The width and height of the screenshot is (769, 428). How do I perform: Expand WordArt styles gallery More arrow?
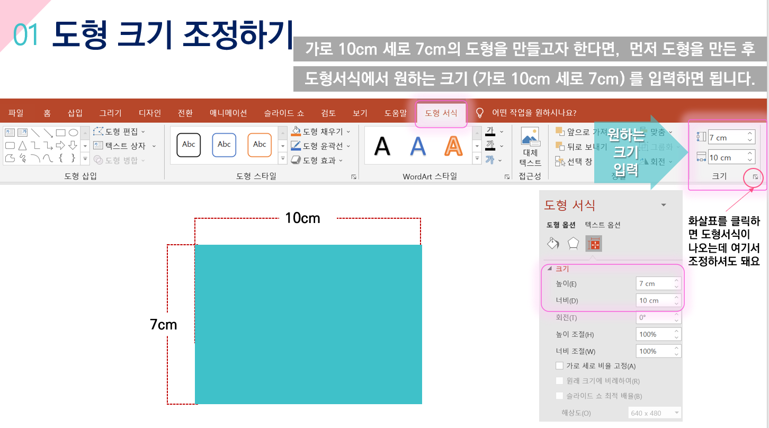click(476, 158)
